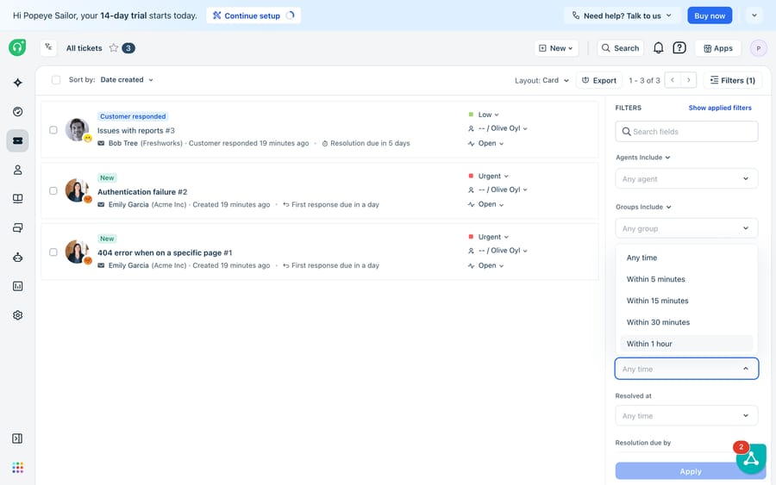The image size is (776, 485).
Task: Click the Export button
Action: point(599,80)
